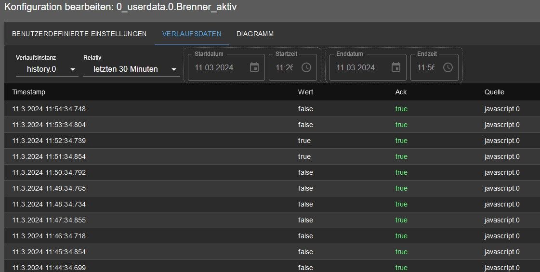Screen dimensions: 540x272
Task: Select the row with timestamp 11:47:34.855
Action: [272, 220]
